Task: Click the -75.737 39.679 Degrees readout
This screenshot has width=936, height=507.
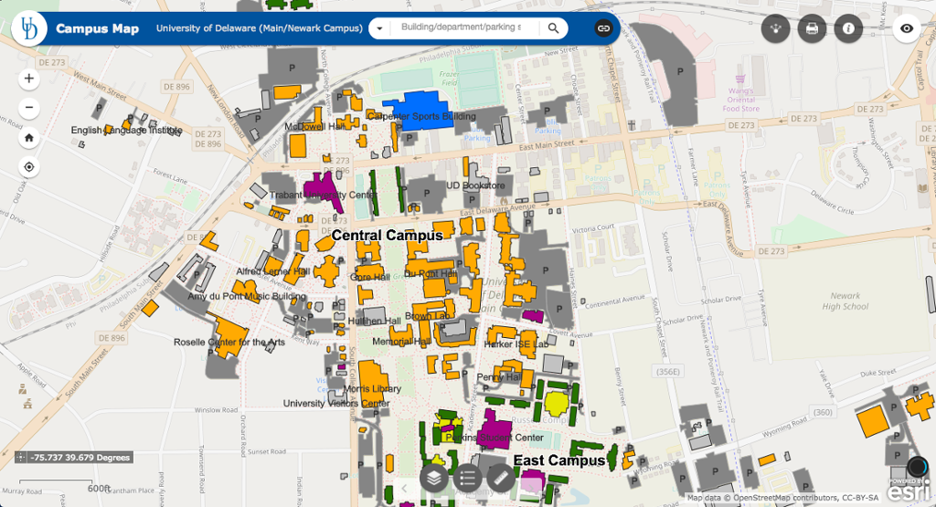Action: (x=80, y=458)
